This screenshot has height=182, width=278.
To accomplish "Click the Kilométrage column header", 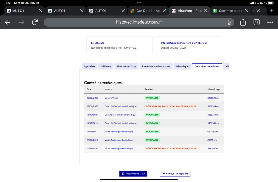I will tap(214, 89).
